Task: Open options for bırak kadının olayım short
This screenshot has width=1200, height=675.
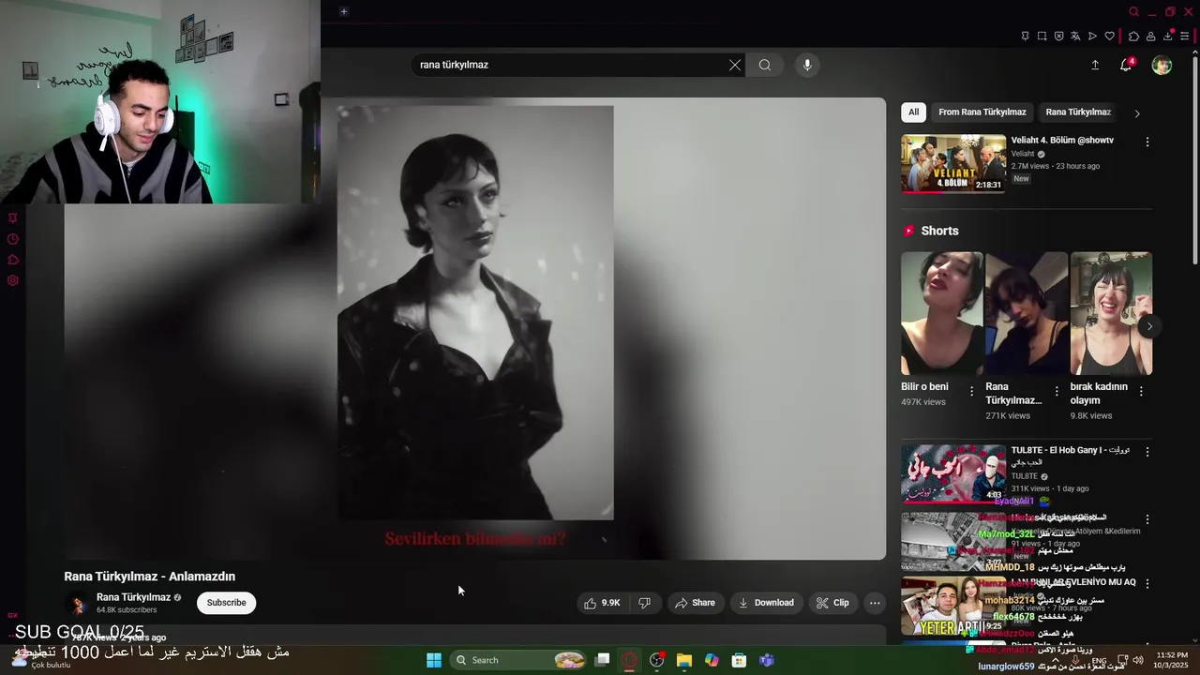Action: [x=1141, y=391]
